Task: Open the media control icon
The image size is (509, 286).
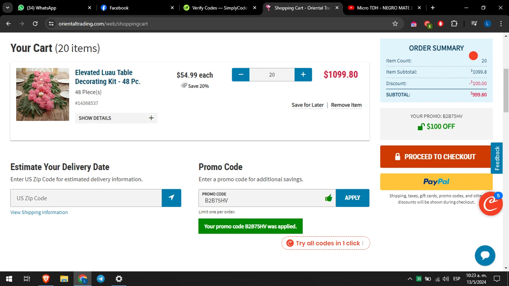Action: [x=474, y=24]
